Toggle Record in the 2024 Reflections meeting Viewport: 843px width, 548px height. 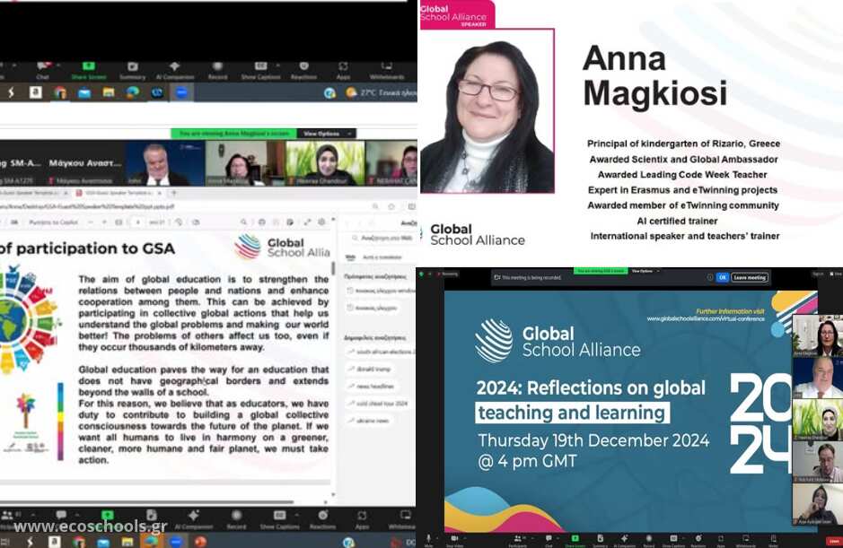(x=649, y=539)
